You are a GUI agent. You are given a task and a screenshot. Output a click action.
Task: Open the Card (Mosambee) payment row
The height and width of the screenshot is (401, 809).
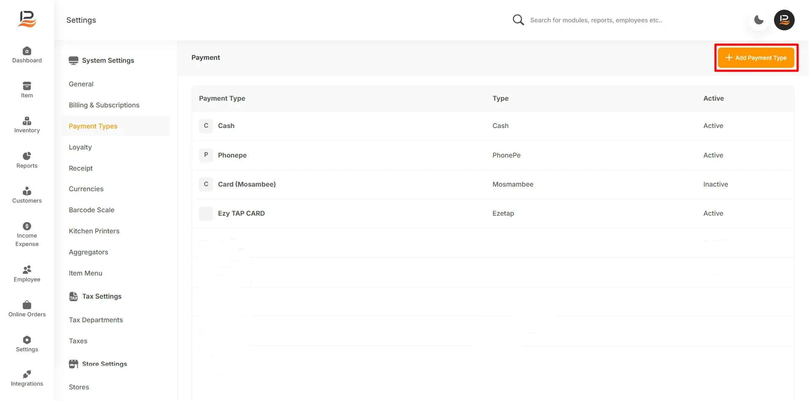[x=493, y=184]
